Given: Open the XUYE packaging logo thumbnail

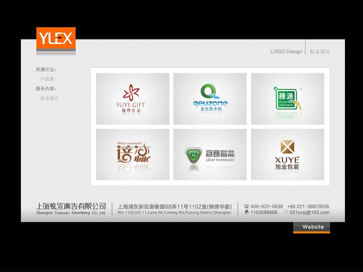Looking at the screenshot, I should (x=287, y=154).
